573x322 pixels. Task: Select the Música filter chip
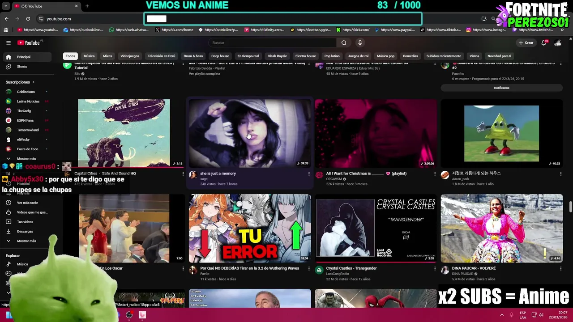(x=89, y=56)
